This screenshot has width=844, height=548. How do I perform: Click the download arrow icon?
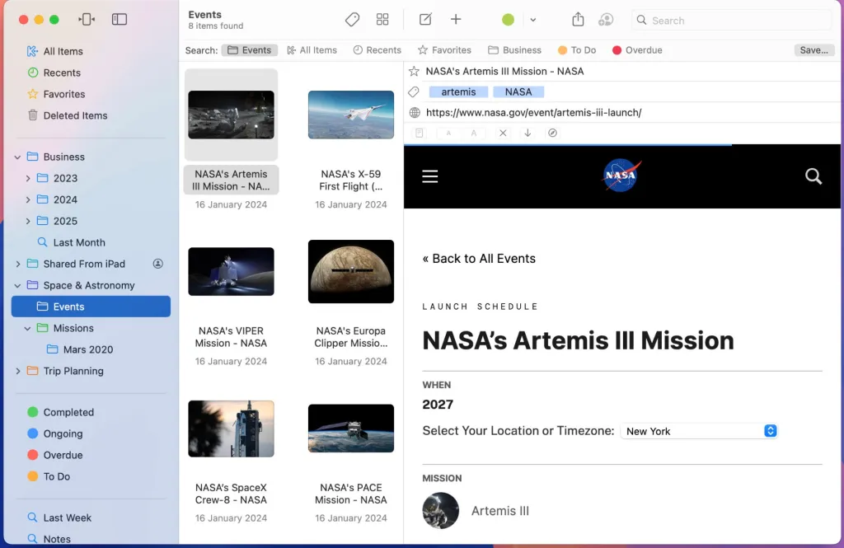coord(527,133)
